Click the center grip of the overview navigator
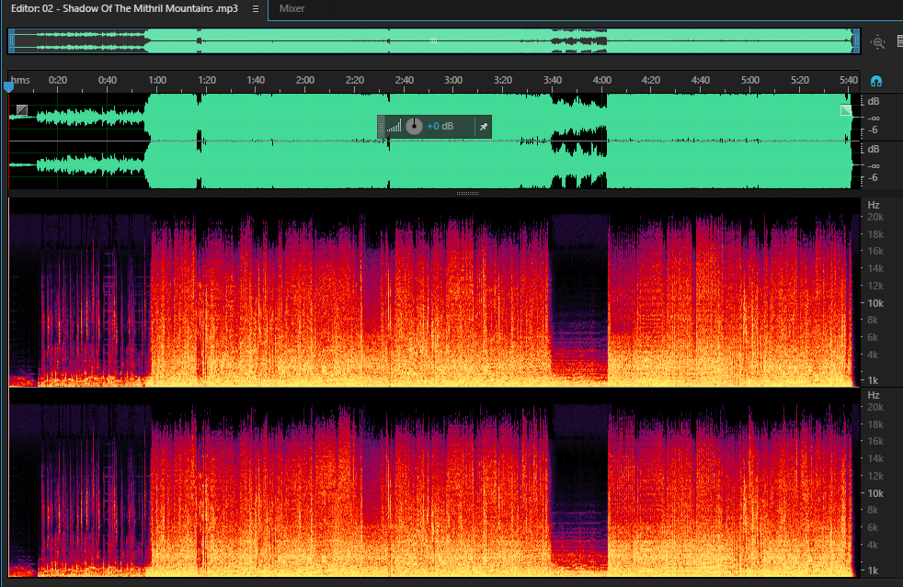This screenshot has height=587, width=903. click(434, 40)
